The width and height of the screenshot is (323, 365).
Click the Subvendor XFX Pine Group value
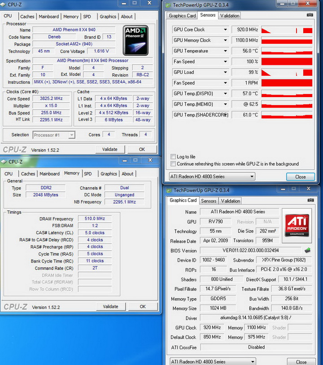coord(284,260)
